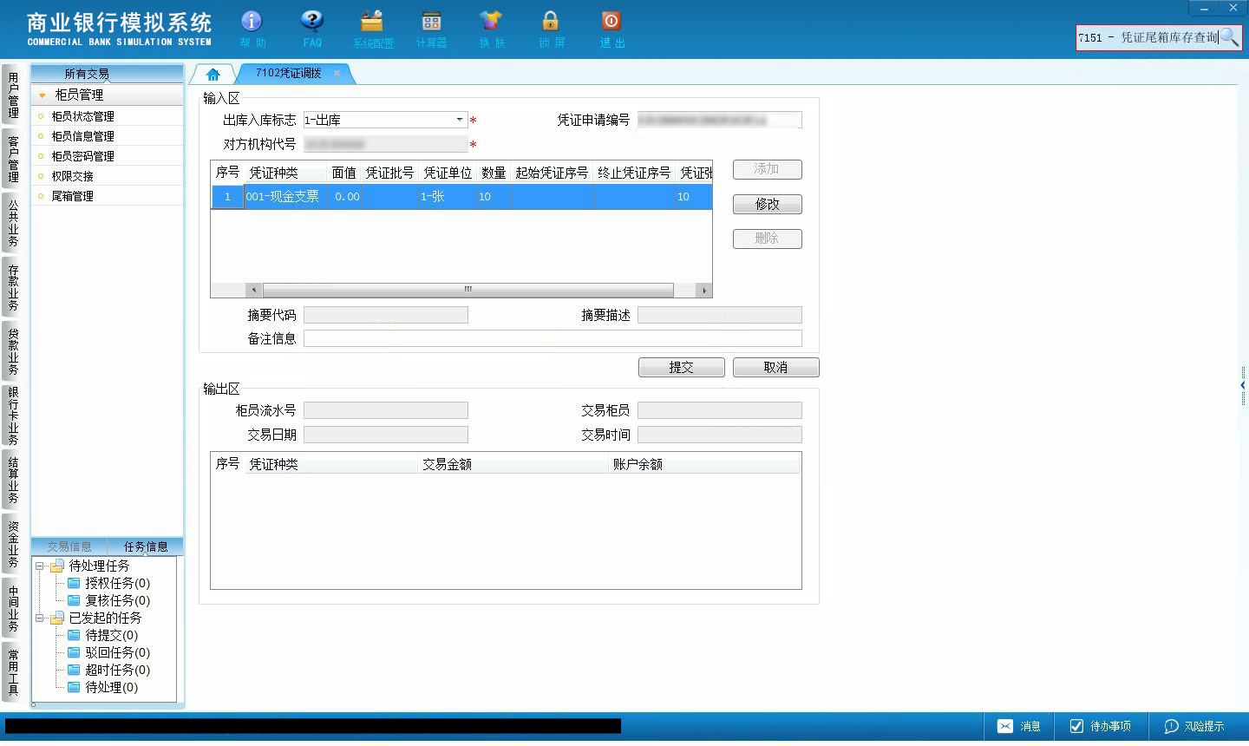Open 待办事项 in the status bar
The height and width of the screenshot is (746, 1249).
[x=1100, y=726]
